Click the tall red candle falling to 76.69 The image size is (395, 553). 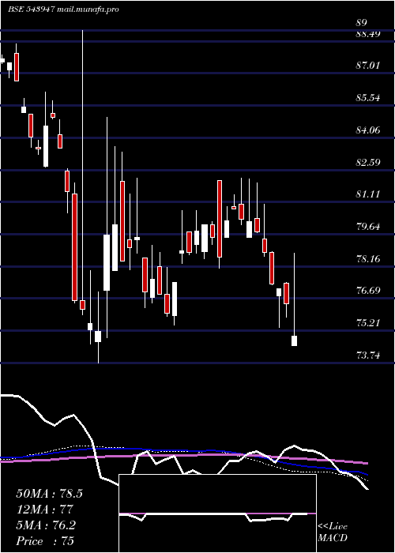[74, 246]
